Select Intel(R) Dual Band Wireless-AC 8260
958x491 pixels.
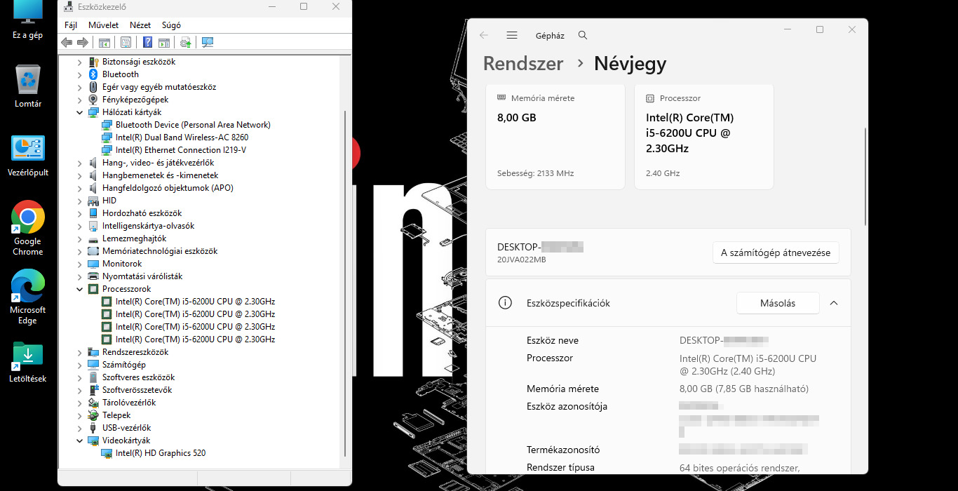click(182, 137)
